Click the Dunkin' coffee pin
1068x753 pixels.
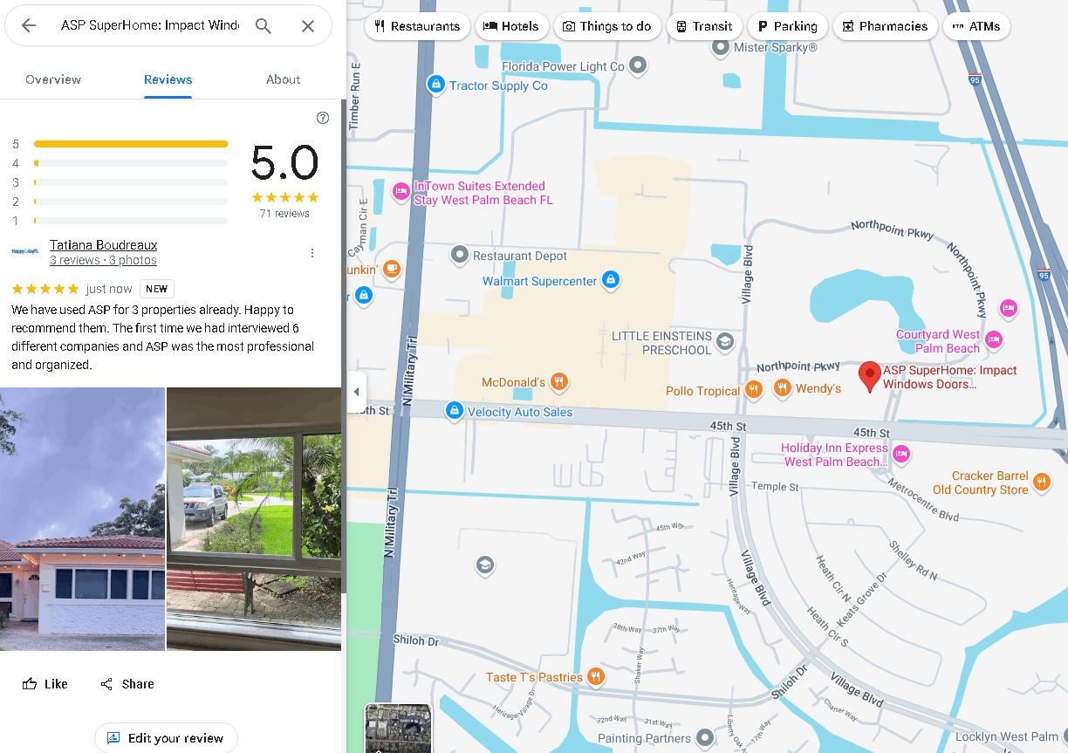click(392, 269)
